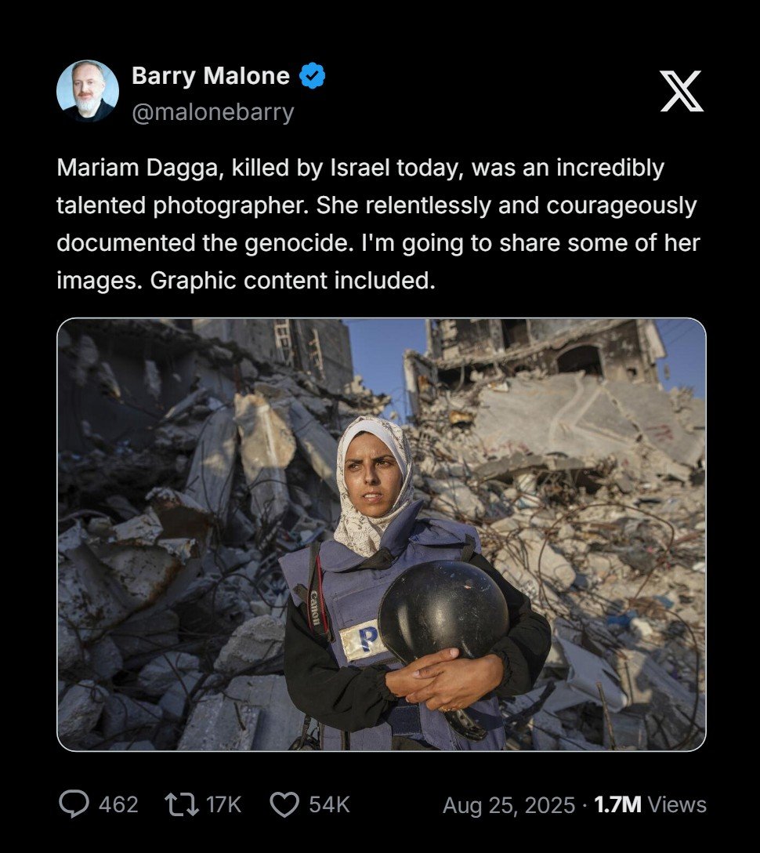Click the Canon camera strap in photo
Image resolution: width=760 pixels, height=853 pixels.
317,593
